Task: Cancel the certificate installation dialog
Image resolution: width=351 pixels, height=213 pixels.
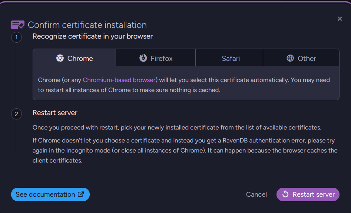Action: 256,194
